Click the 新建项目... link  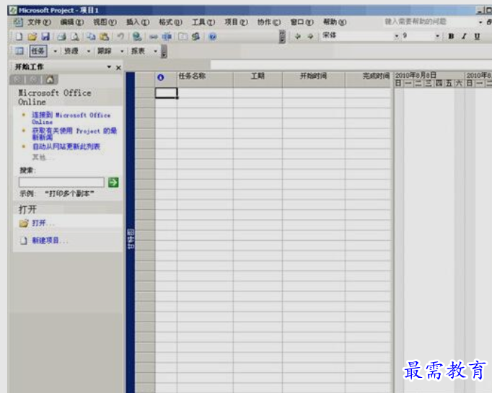click(50, 241)
